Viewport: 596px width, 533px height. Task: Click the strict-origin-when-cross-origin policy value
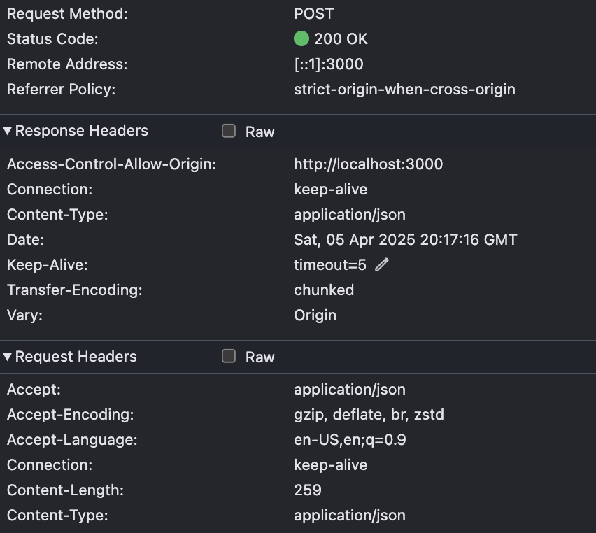404,90
